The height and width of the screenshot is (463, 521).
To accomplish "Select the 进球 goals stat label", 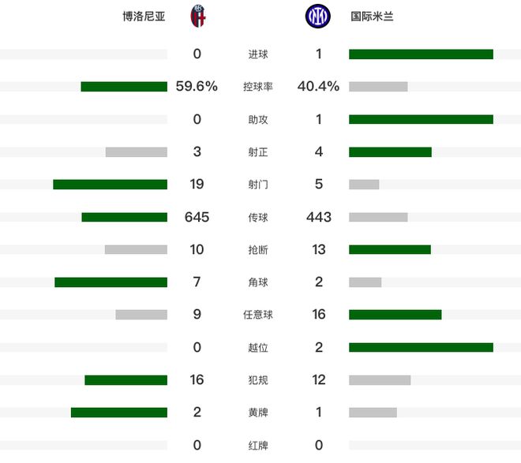I will pos(258,54).
